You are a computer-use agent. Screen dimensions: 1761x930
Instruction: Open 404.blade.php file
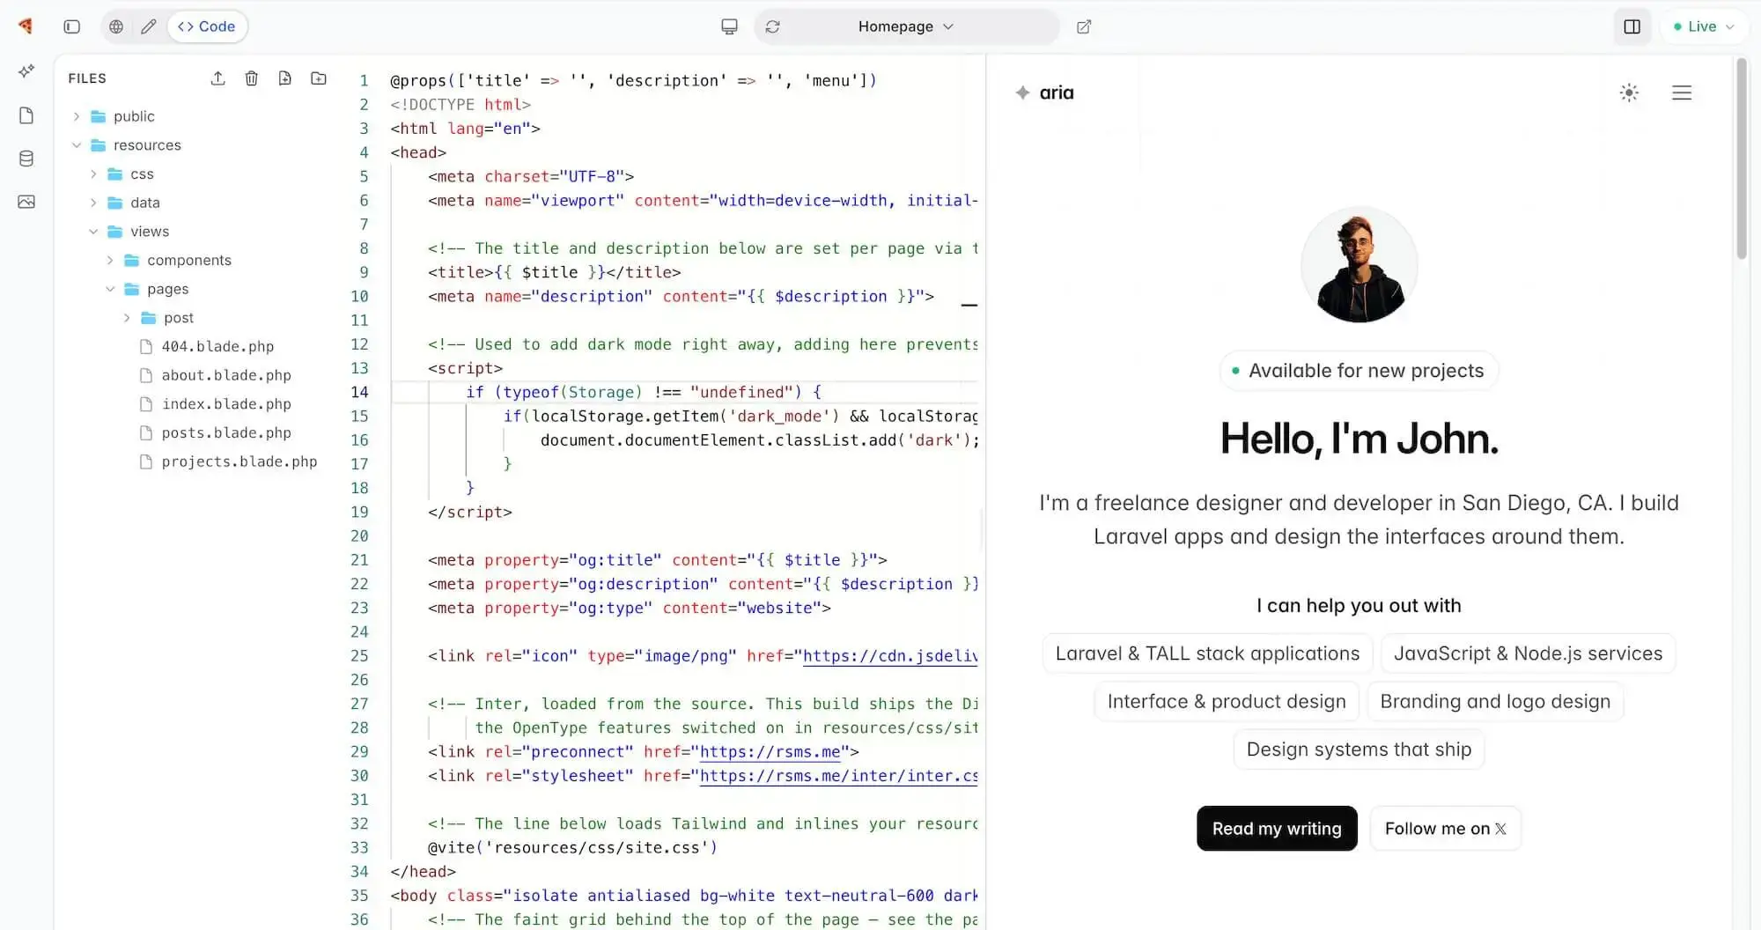tap(207, 347)
